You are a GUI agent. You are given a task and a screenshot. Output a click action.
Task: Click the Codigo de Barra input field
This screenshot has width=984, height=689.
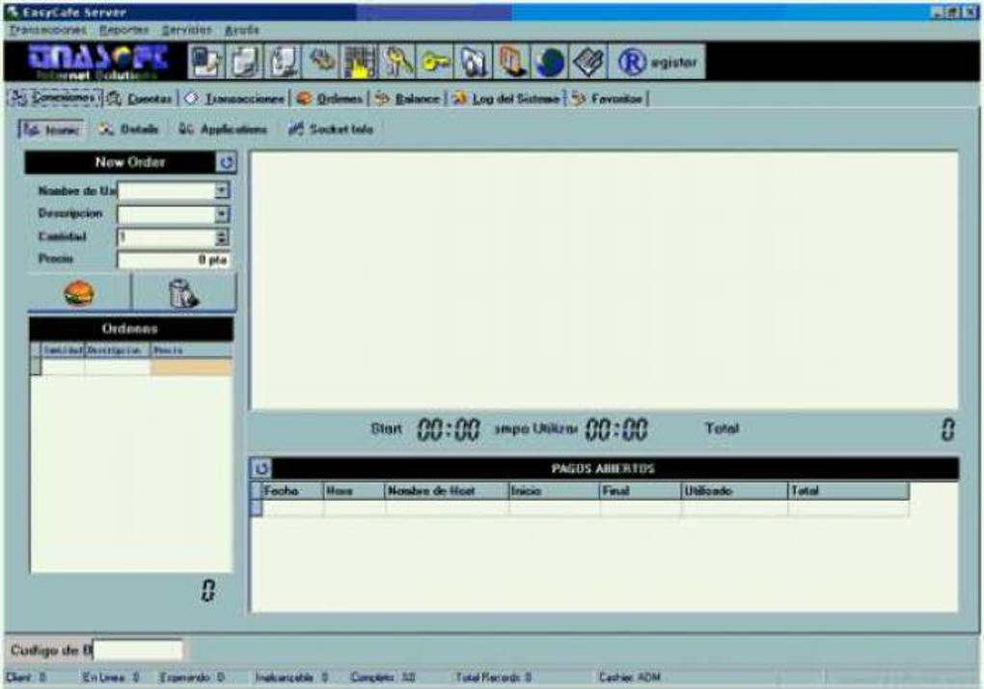tap(138, 649)
